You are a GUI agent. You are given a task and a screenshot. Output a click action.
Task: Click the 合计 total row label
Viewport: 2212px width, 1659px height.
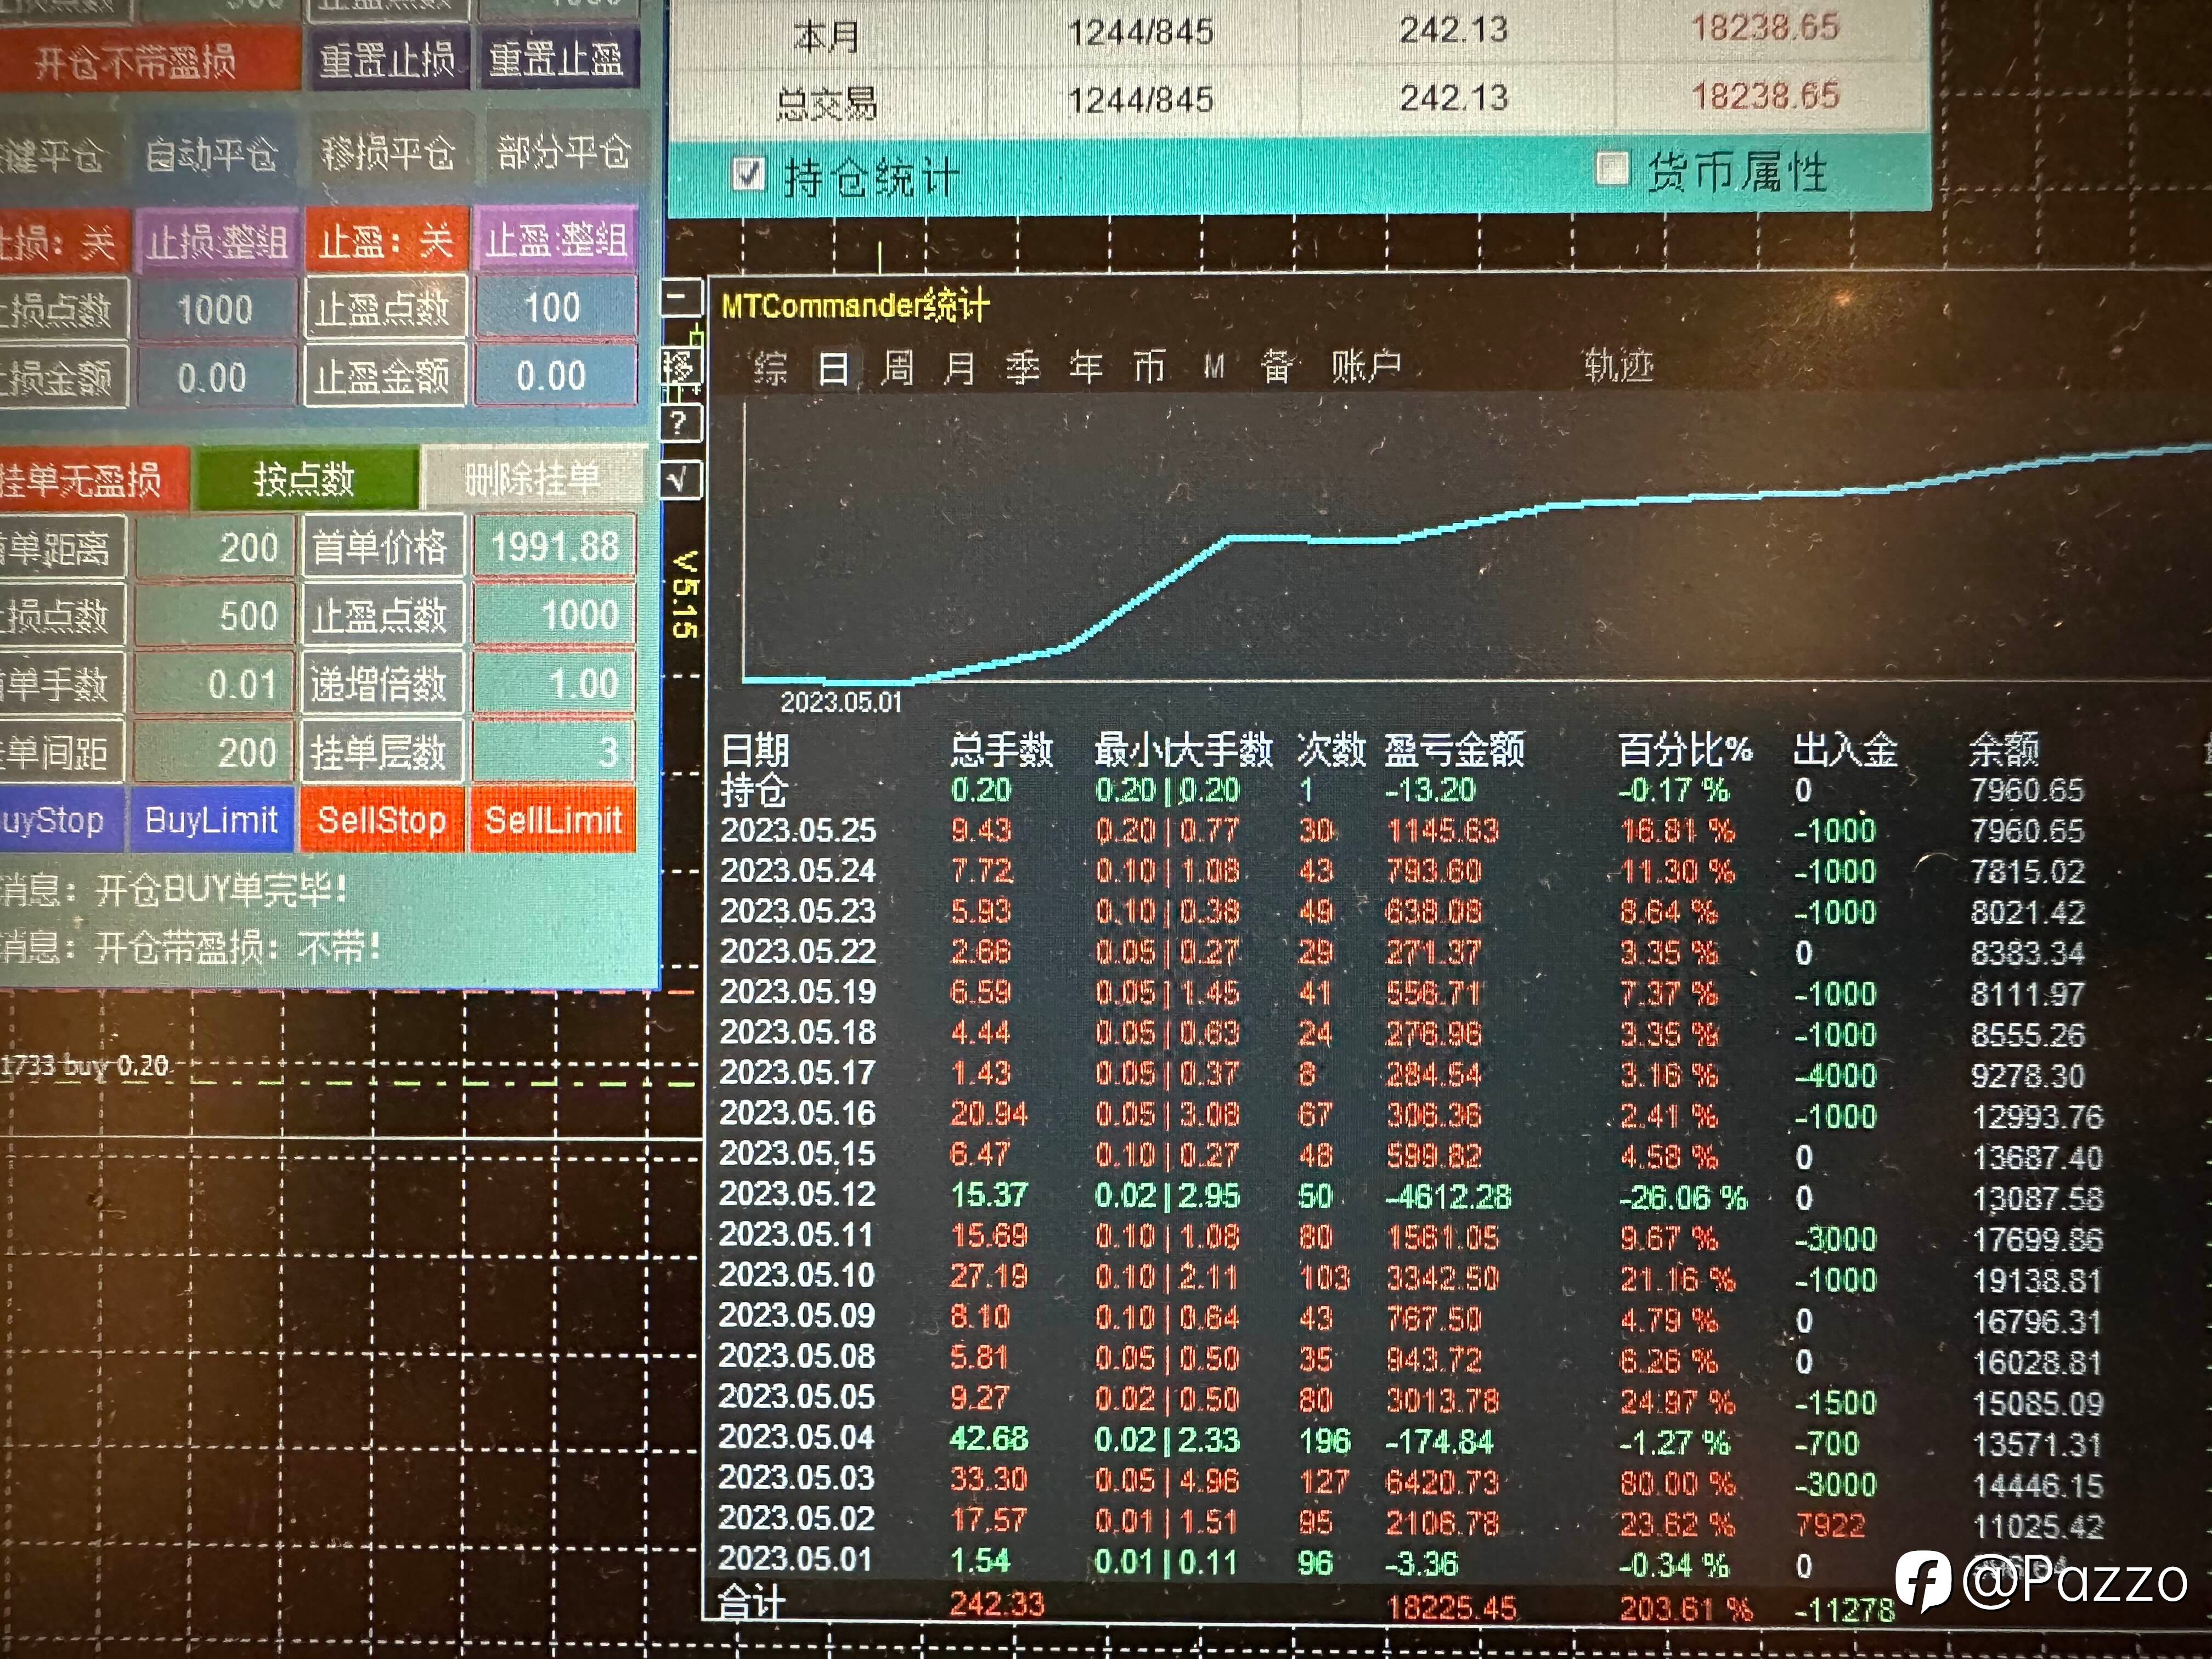pyautogui.click(x=752, y=1603)
